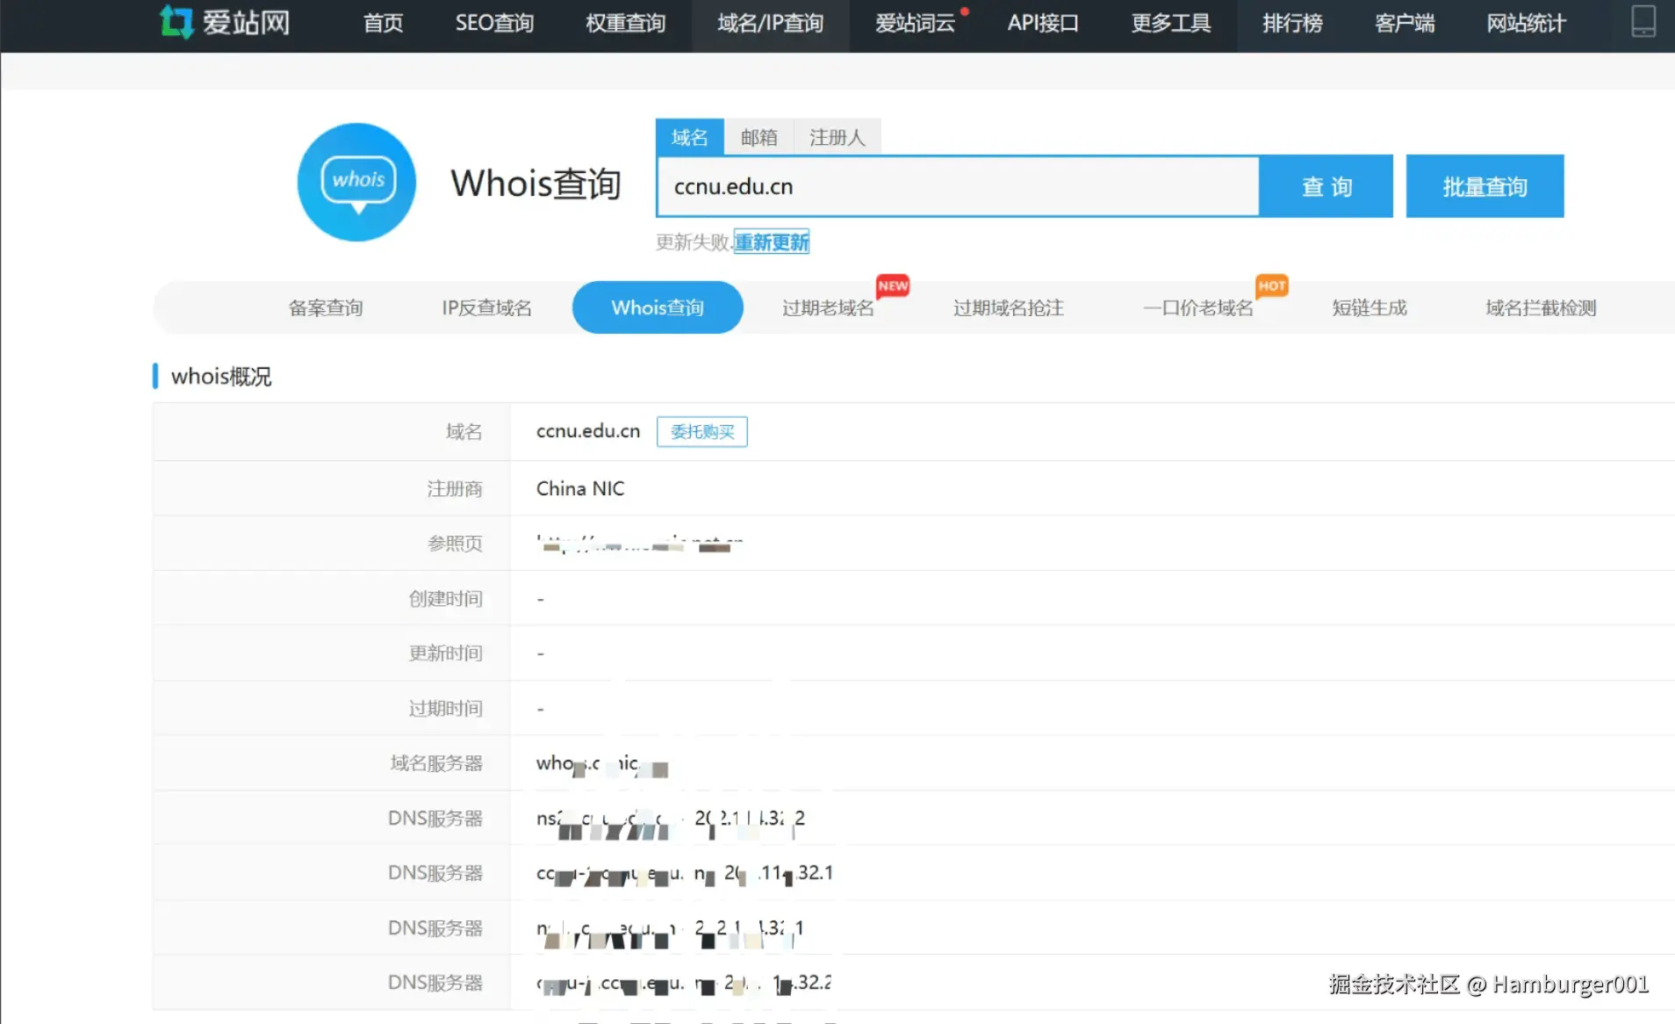Click the 过期时间 row label

445,708
